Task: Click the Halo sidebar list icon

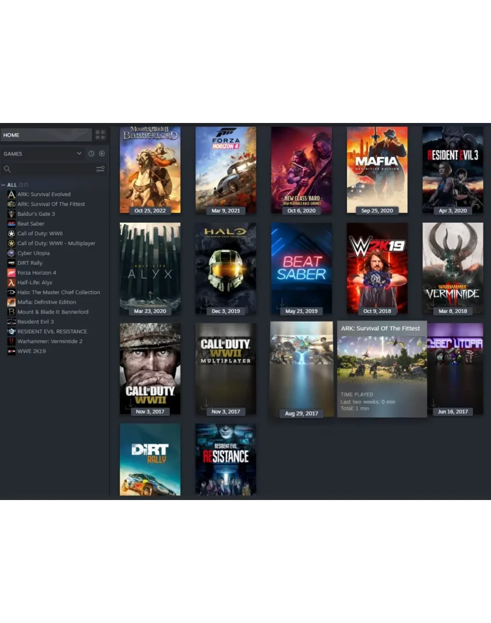Action: [x=11, y=292]
